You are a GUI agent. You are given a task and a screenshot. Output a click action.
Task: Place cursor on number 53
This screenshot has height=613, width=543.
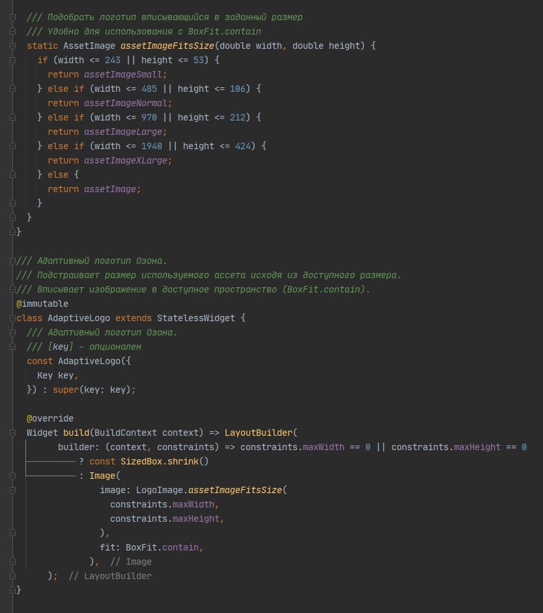[x=199, y=60]
